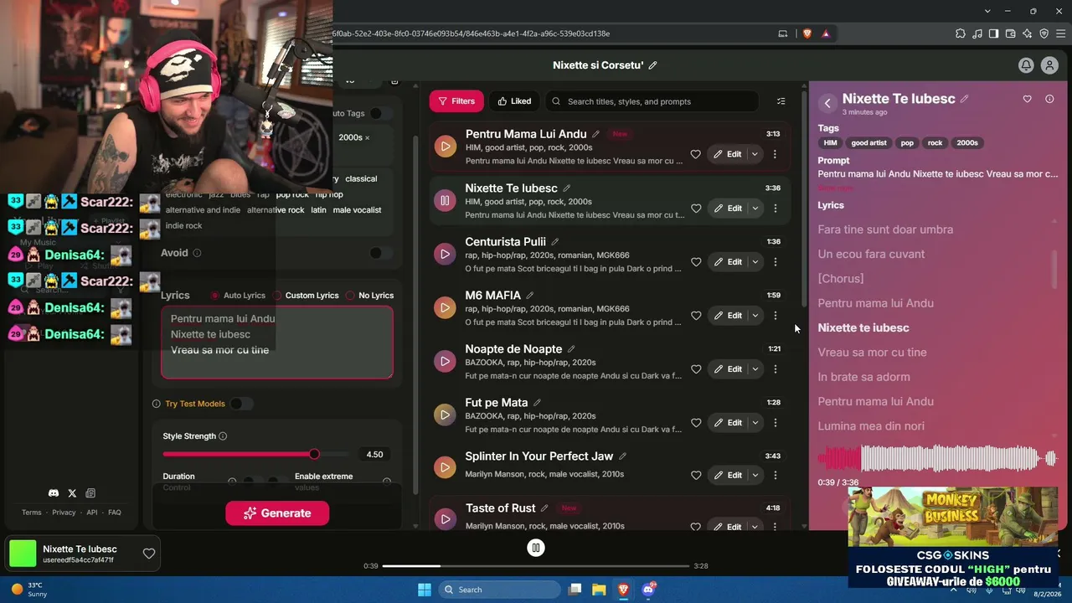This screenshot has height=603, width=1072.
Task: Open the Discord link in the sidebar
Action: [54, 493]
